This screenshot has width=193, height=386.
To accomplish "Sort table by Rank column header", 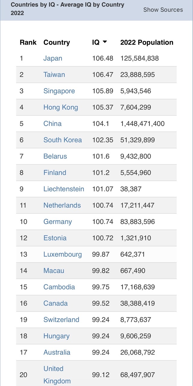I will click(x=28, y=42).
